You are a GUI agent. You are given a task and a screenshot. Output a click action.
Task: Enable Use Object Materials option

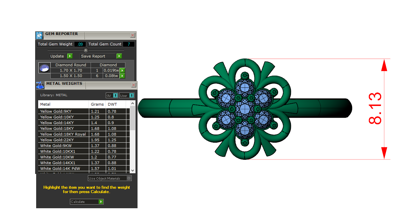tap(129, 178)
